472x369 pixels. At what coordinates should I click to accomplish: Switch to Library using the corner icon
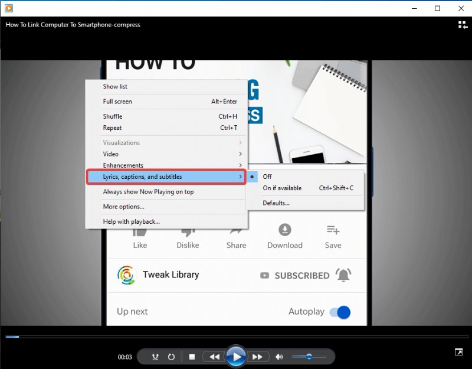[458, 351]
